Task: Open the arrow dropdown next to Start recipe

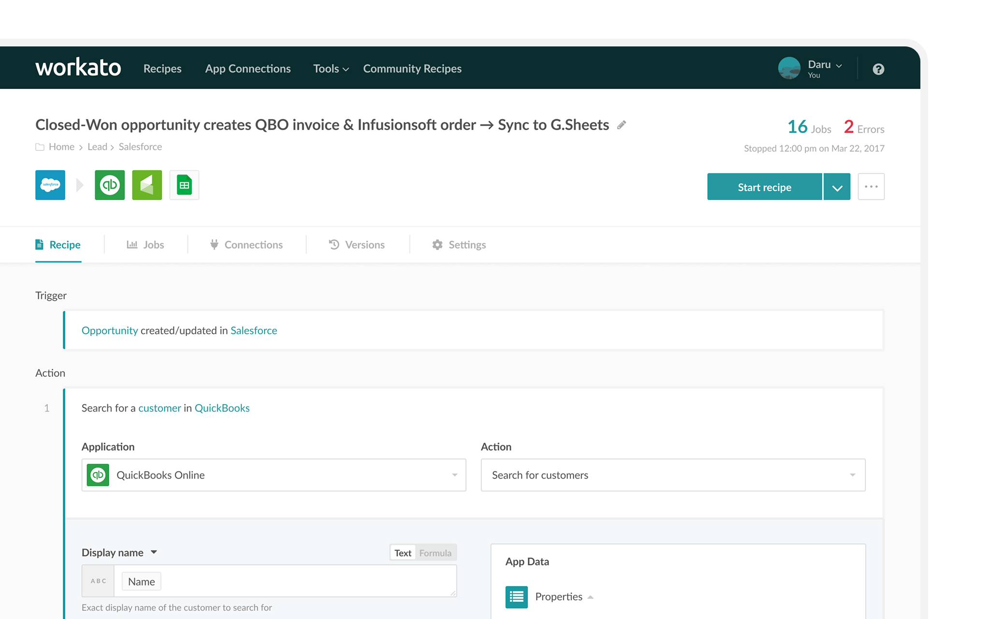Action: (837, 187)
